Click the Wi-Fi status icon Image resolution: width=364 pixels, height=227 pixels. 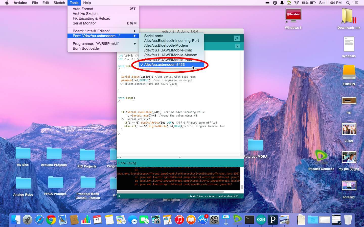coord(297,3)
